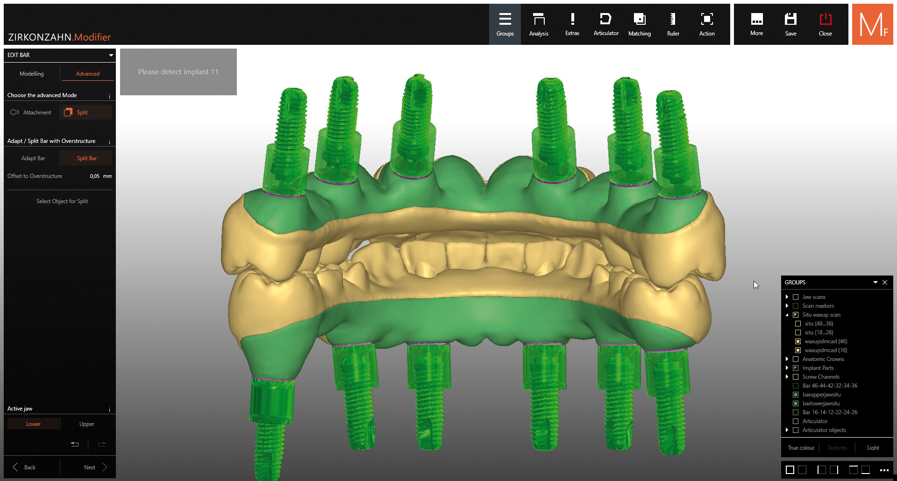Open the Articulator tool
Viewport: 897px width, 481px height.
tap(605, 24)
